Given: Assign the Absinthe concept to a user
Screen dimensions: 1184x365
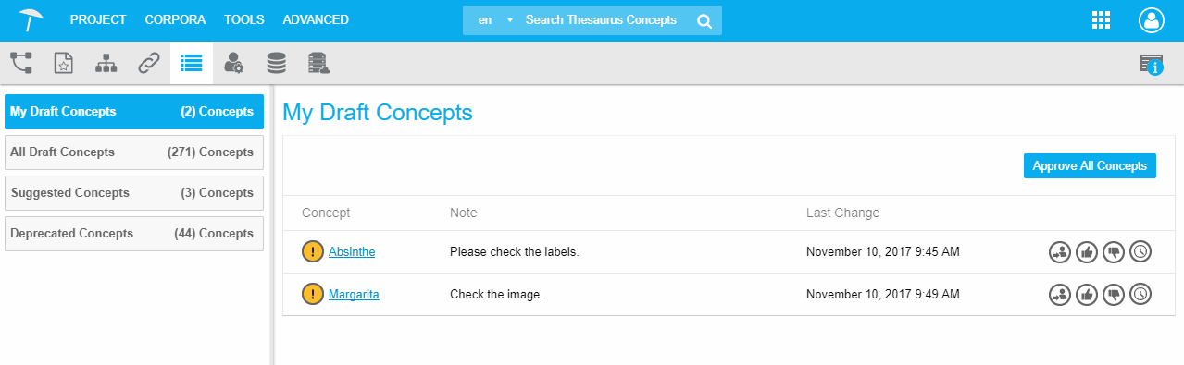Looking at the screenshot, I should 1060,251.
